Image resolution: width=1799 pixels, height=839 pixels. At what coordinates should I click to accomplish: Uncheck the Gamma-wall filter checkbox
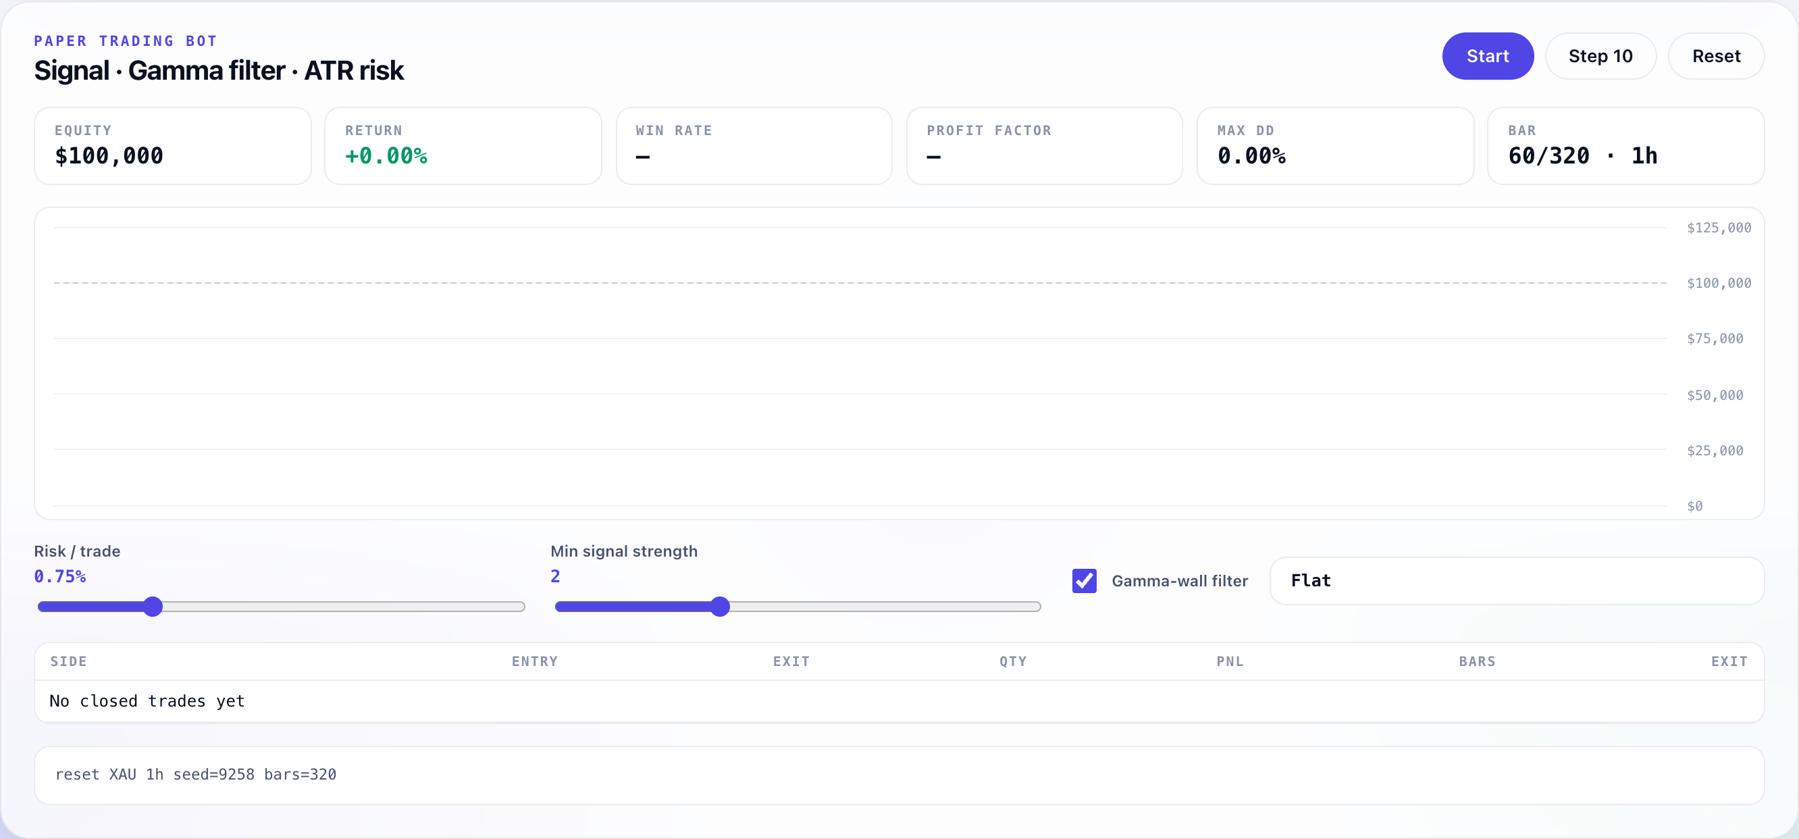1084,580
